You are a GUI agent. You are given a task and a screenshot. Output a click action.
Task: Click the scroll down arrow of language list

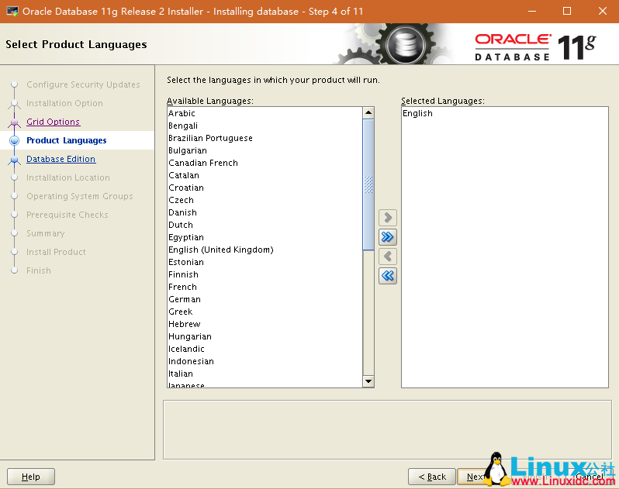pos(368,381)
